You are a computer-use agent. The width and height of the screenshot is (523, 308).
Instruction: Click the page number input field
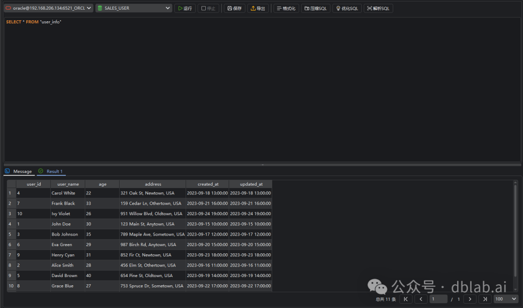[438, 299]
